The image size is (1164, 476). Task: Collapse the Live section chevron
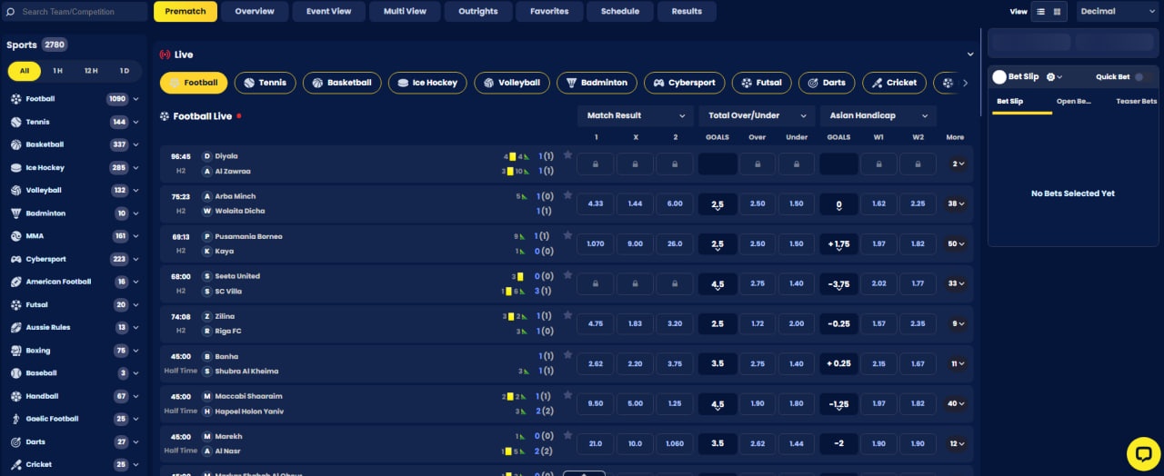point(970,55)
